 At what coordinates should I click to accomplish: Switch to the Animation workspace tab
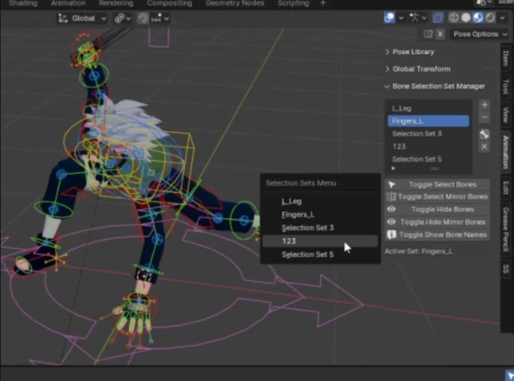click(68, 3)
